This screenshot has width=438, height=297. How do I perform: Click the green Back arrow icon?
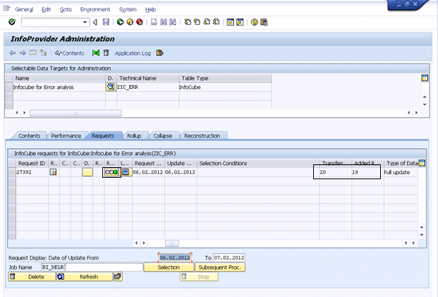pyautogui.click(x=121, y=22)
